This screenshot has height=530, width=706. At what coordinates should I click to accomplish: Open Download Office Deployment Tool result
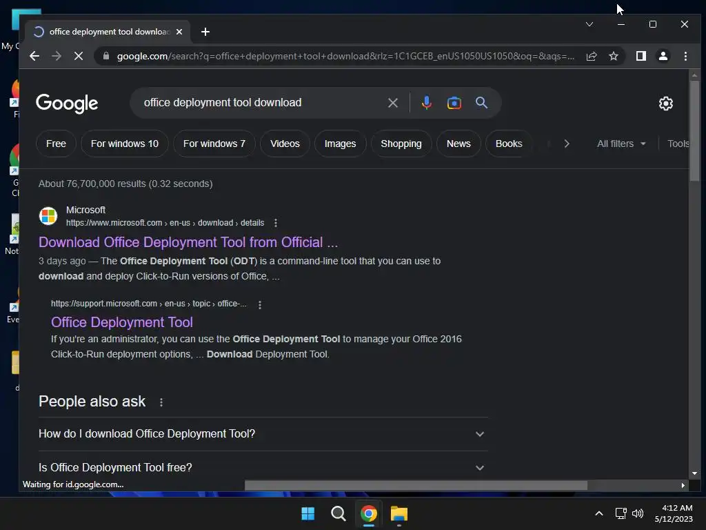tap(188, 242)
